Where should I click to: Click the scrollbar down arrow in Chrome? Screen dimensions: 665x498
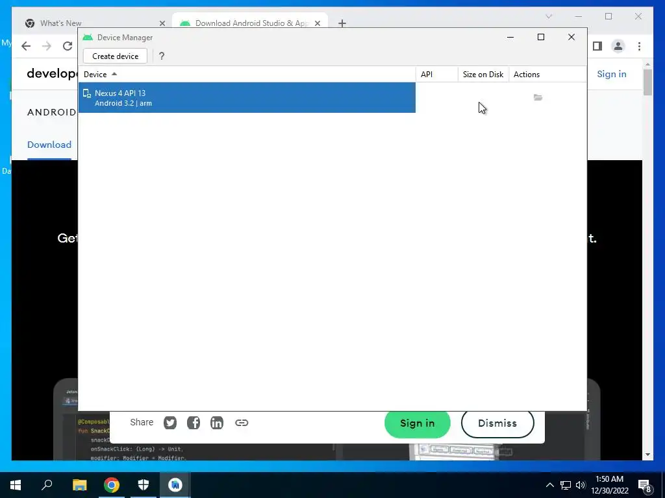point(647,455)
